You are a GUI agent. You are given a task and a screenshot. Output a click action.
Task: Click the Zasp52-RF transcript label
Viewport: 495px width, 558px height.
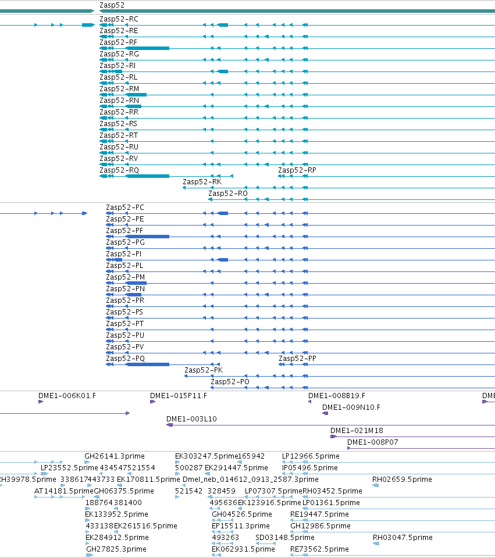tap(118, 42)
